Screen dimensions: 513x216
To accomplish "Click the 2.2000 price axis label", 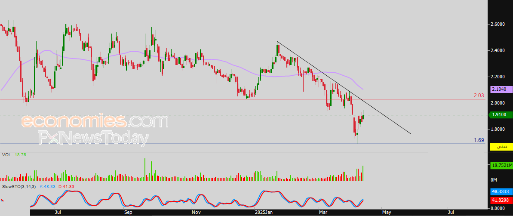I will 498,77.
